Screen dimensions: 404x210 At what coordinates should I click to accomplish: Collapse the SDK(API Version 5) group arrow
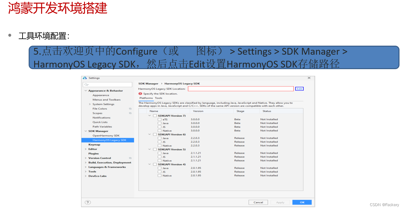[150, 150]
